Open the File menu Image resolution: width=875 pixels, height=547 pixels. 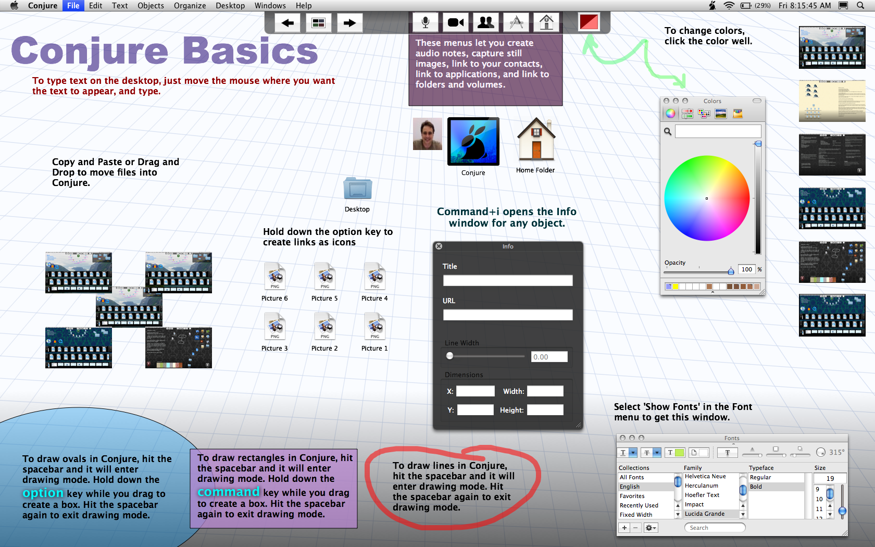click(x=73, y=6)
